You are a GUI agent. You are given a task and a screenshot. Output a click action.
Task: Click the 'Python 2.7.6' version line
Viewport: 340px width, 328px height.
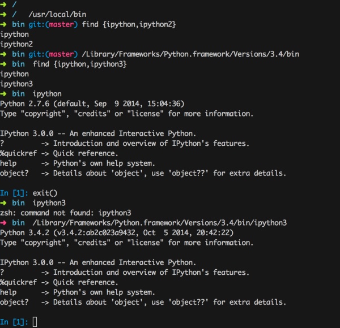coord(92,104)
